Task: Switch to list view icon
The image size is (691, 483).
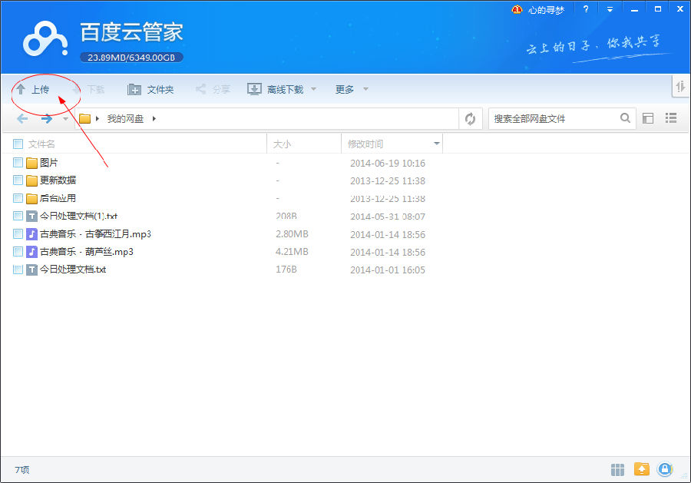Action: tap(671, 118)
